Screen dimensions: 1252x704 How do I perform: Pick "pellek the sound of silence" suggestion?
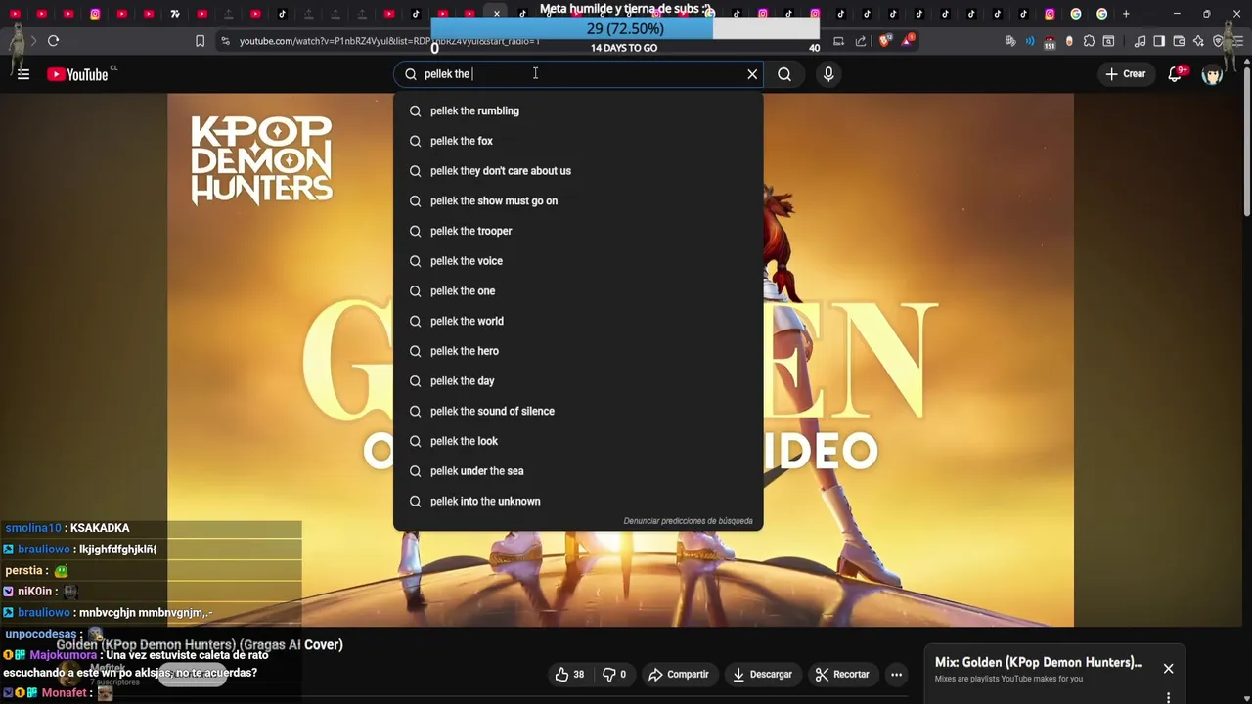[578, 411]
